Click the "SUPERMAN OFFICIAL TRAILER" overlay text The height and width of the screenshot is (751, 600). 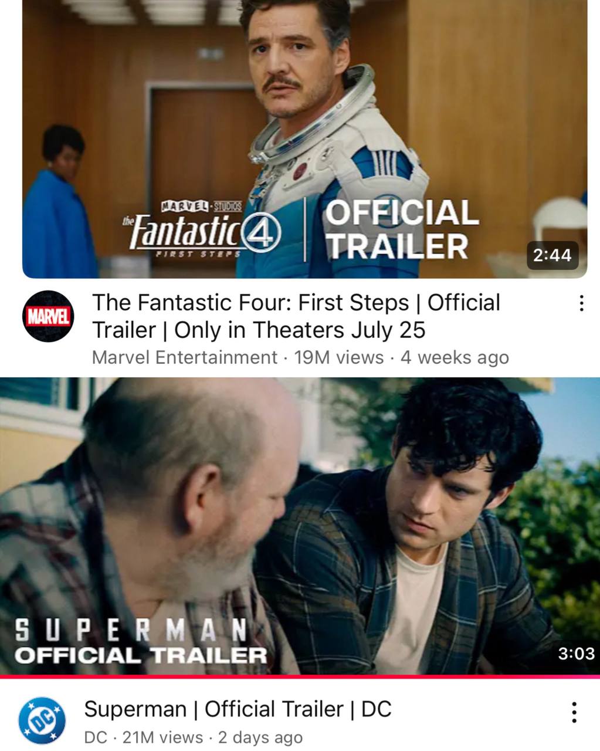[141, 641]
